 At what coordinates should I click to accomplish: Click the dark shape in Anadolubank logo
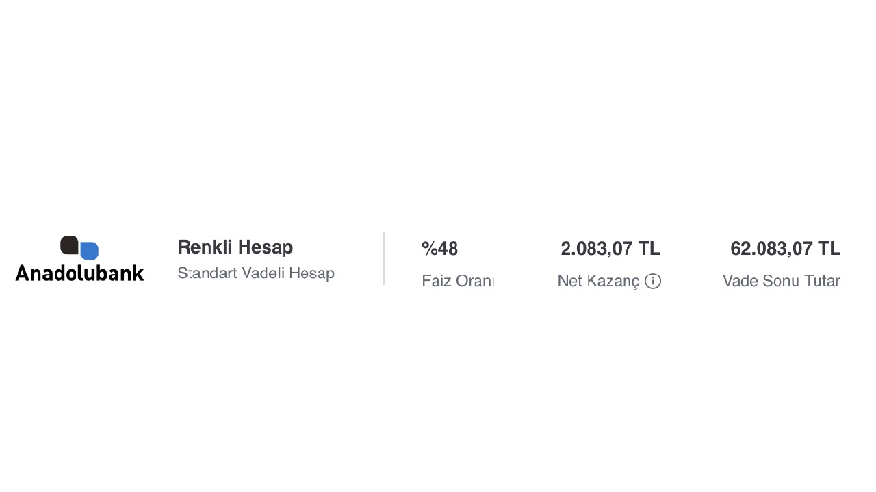point(69,245)
